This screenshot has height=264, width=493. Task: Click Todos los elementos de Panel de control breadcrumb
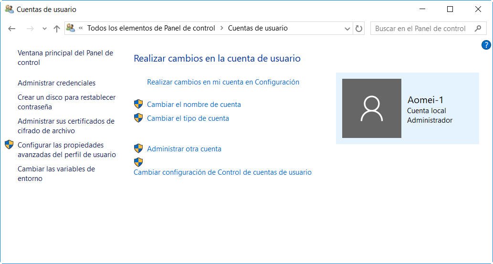[x=151, y=28]
